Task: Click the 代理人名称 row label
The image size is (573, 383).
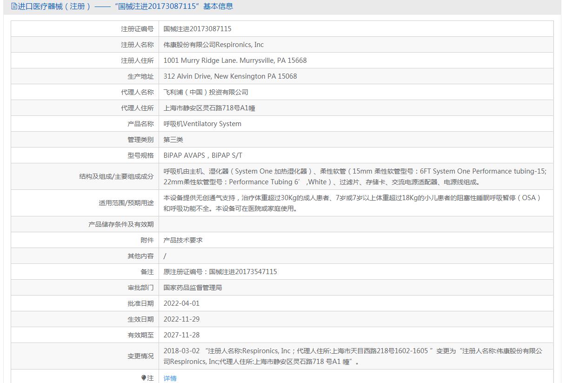Action: click(x=137, y=92)
